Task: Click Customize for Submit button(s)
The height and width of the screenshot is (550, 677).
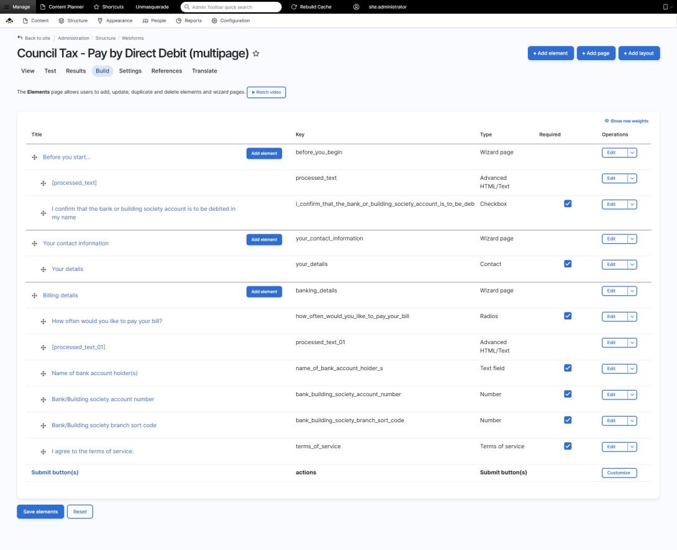Action: pos(619,473)
